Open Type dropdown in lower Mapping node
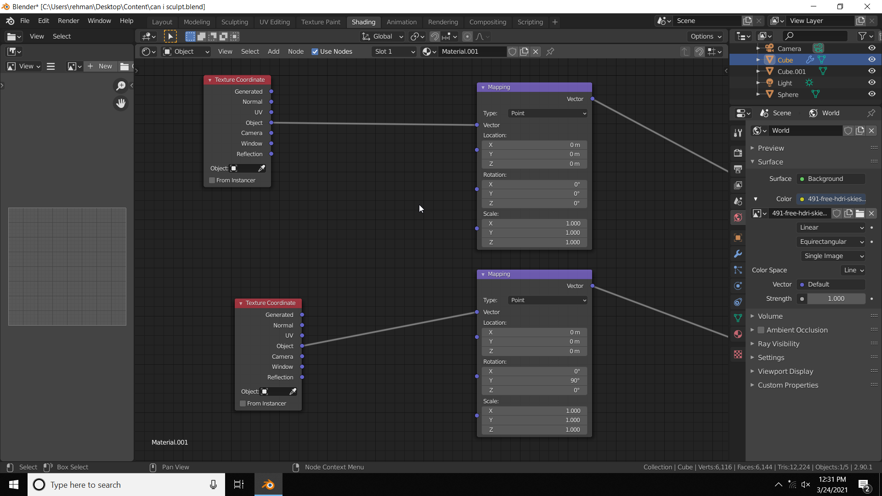Screen dimensions: 882x496 click(x=548, y=300)
